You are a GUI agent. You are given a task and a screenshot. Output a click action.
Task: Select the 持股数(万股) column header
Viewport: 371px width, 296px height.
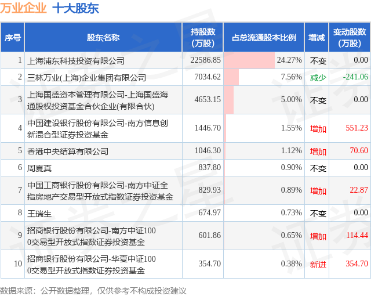[x=203, y=37]
